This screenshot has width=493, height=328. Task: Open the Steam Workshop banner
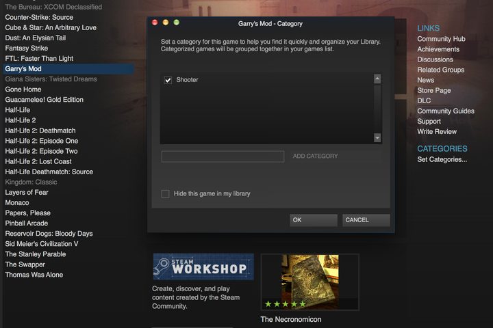click(x=203, y=266)
